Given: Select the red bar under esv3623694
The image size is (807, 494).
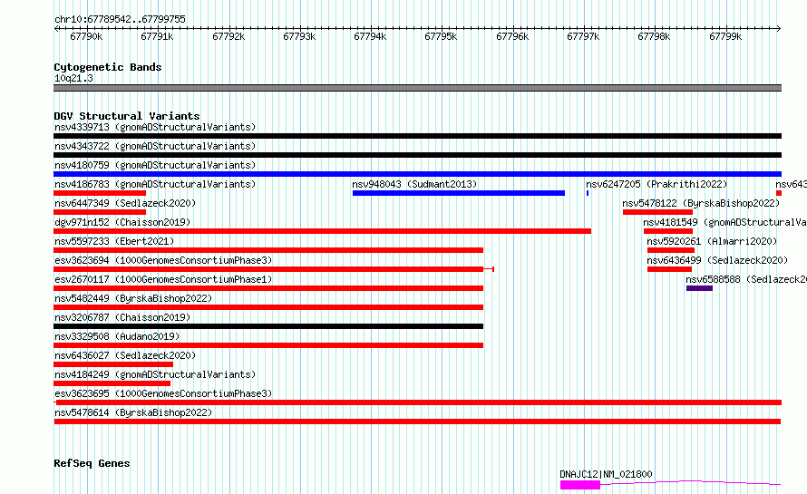Looking at the screenshot, I should click(274, 269).
